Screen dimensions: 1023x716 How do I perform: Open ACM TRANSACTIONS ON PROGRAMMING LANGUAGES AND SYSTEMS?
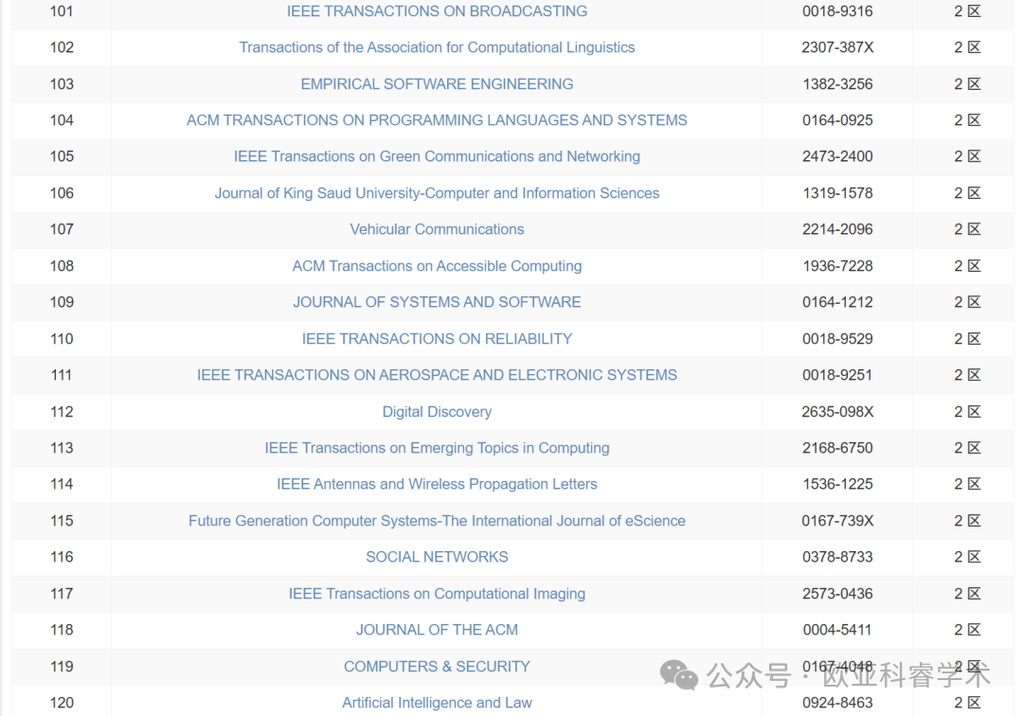pos(437,120)
